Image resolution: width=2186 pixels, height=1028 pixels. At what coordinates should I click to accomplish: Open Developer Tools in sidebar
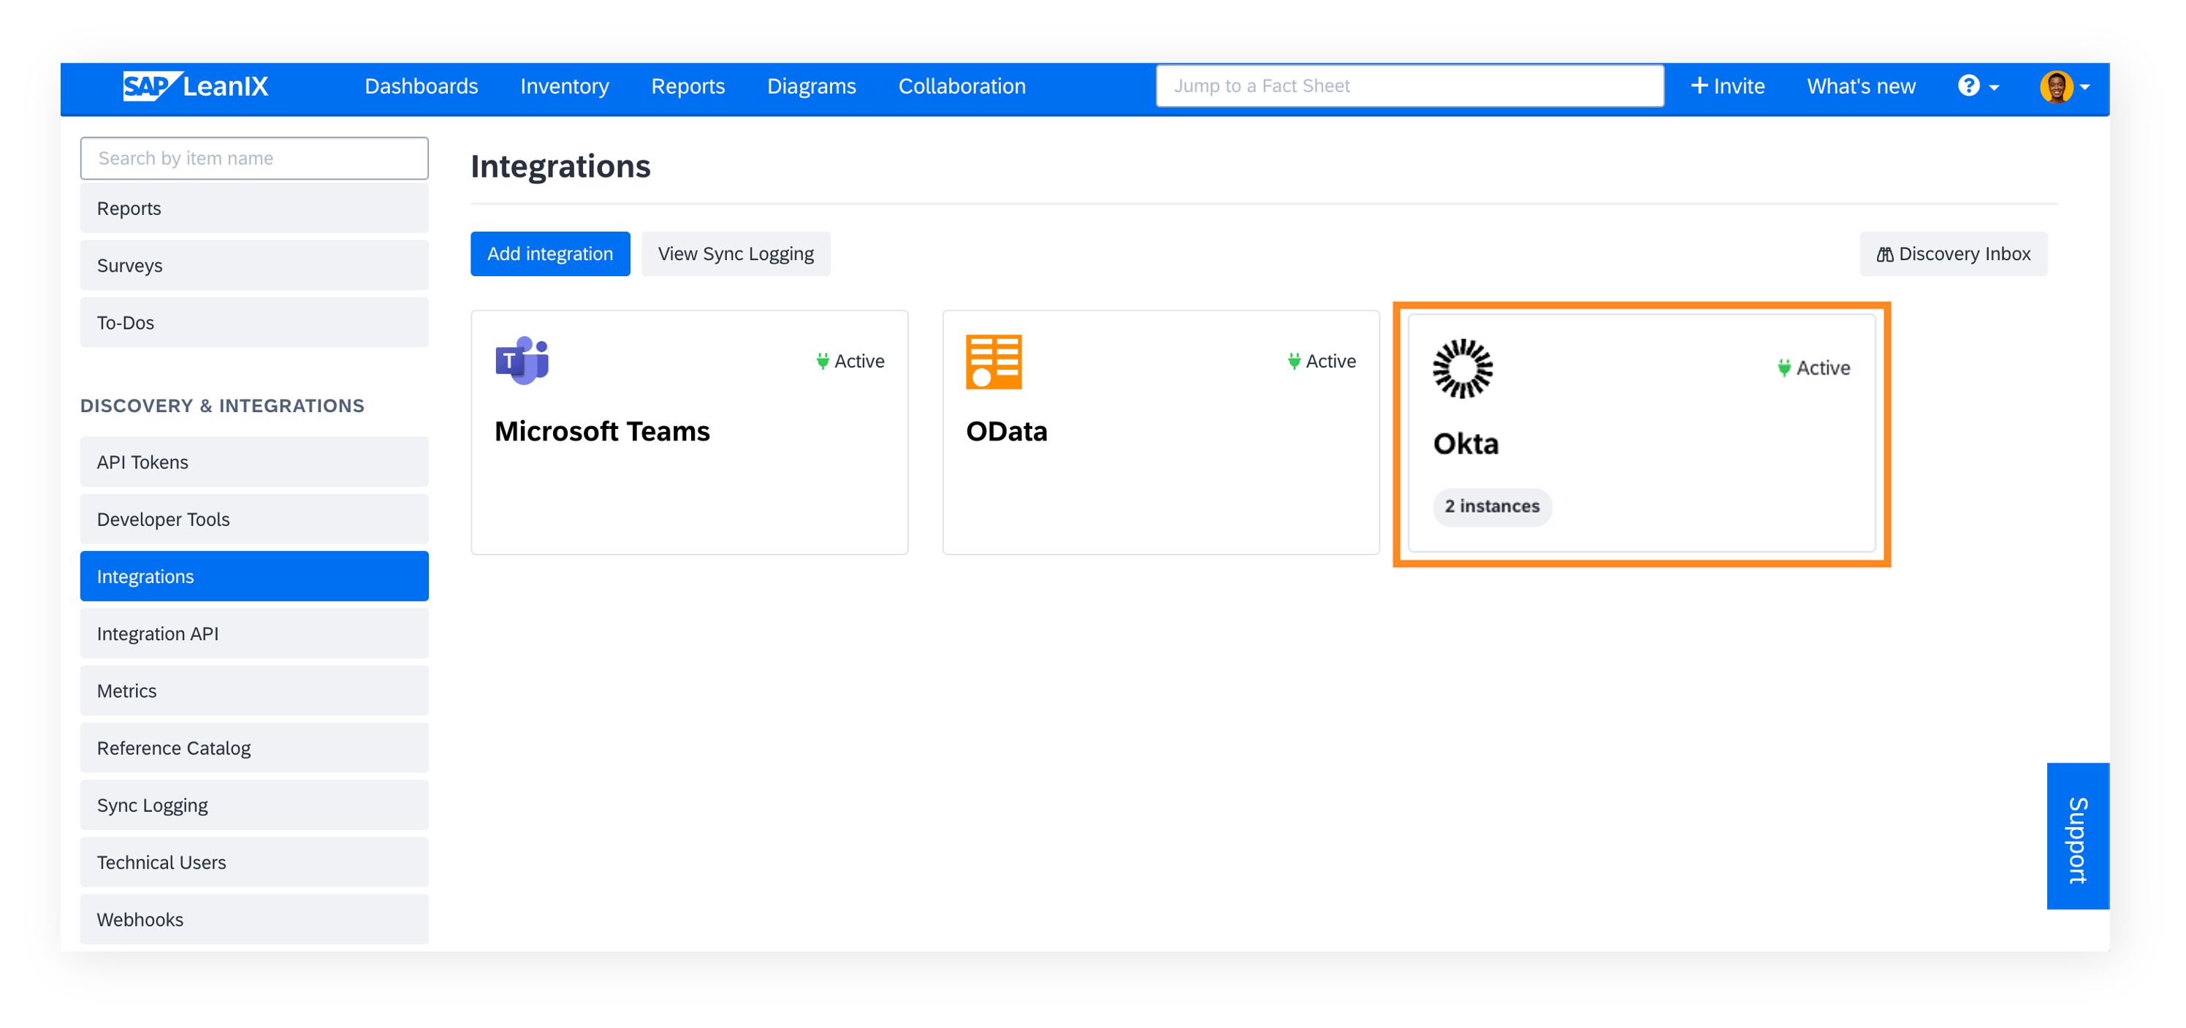254,519
